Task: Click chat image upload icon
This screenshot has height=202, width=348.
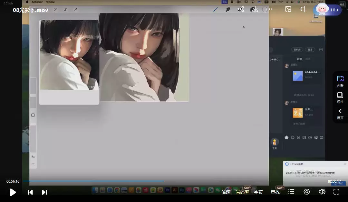Action: (304, 137)
